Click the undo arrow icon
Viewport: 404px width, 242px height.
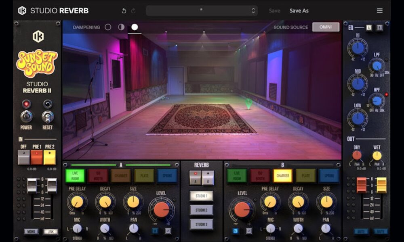tap(124, 11)
